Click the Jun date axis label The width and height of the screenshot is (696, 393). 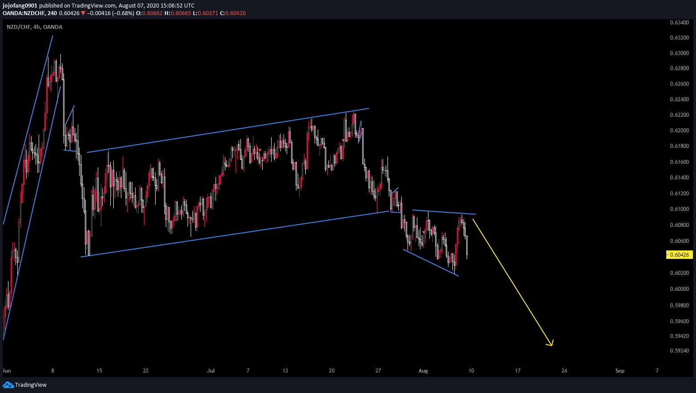click(x=7, y=371)
